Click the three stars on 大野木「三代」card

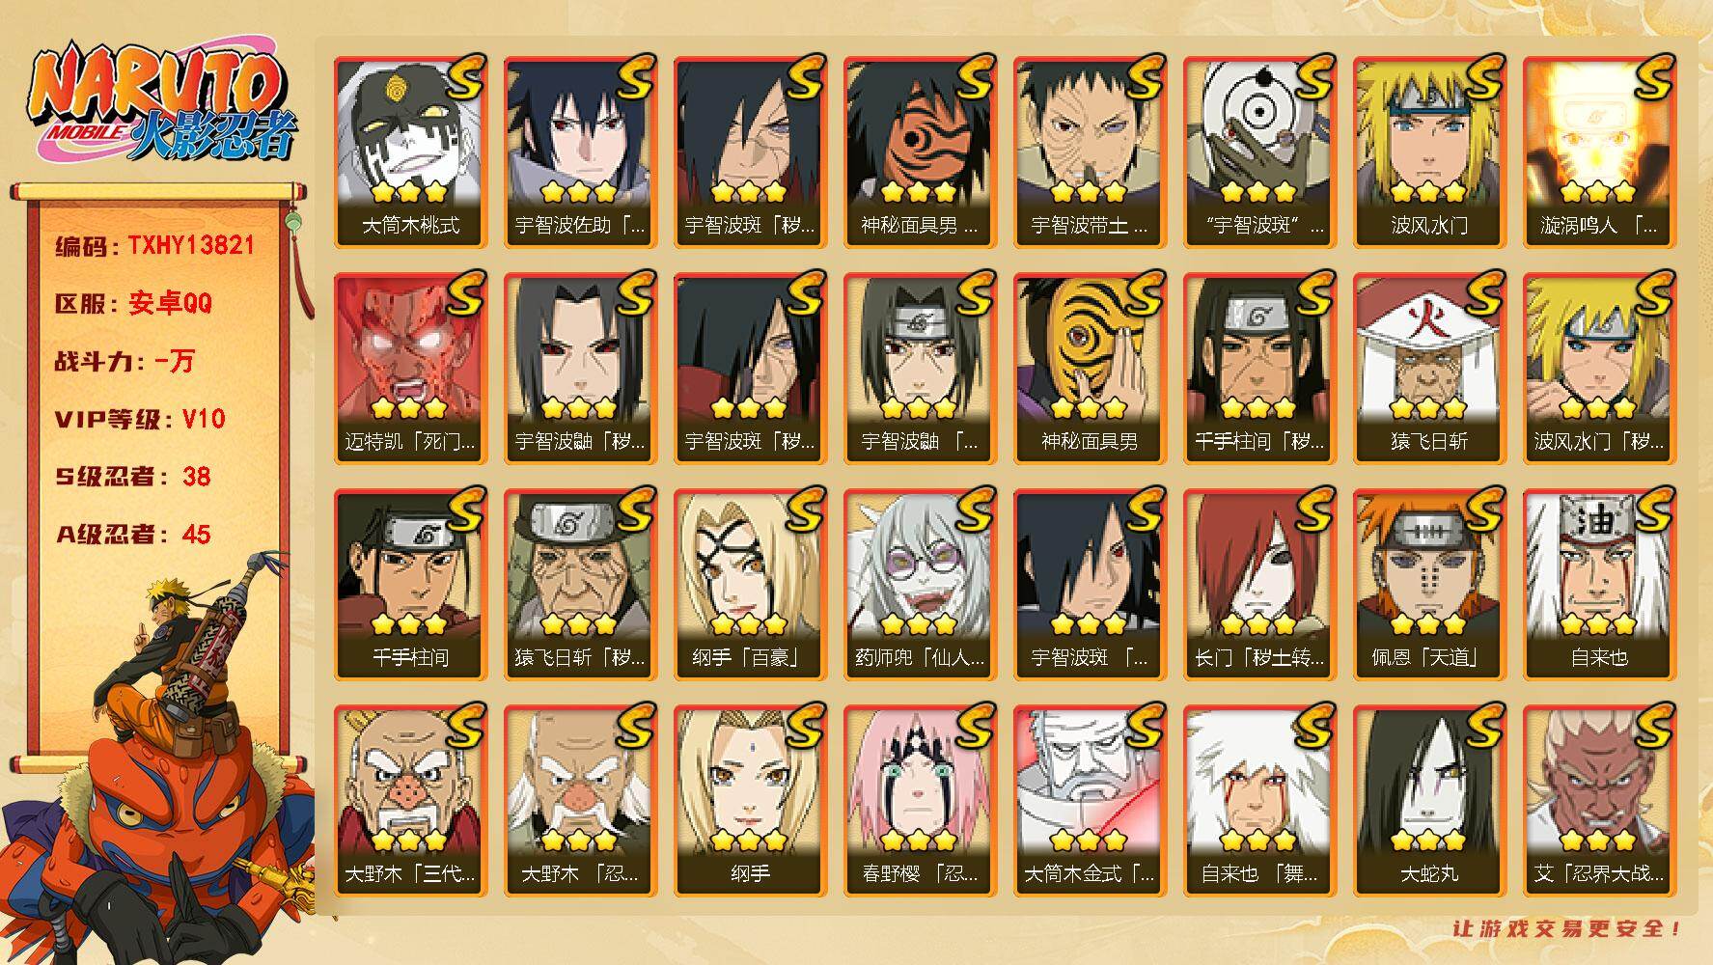[410, 839]
